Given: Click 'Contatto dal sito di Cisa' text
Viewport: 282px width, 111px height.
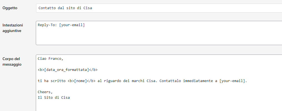Looking at the screenshot, I should [x=65, y=8].
